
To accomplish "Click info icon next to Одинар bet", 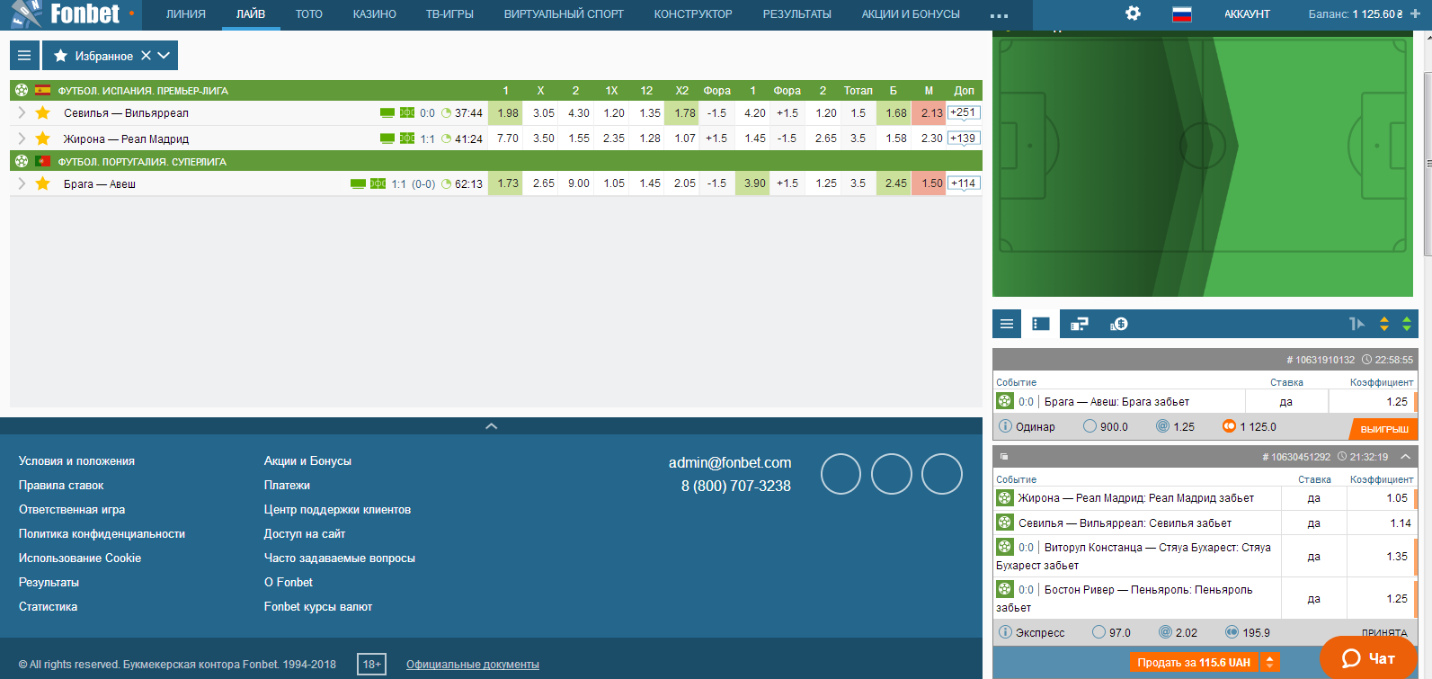I will 1005,426.
